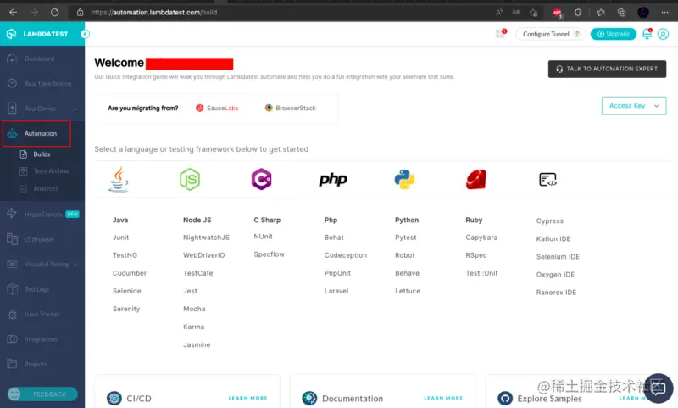Select the Capybara framework
678x408 pixels.
click(481, 238)
